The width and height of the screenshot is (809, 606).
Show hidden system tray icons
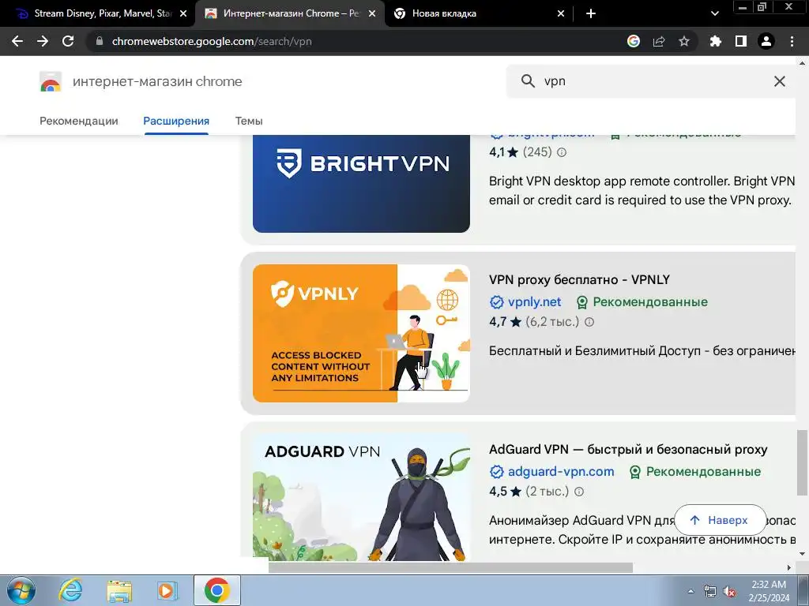pos(690,591)
